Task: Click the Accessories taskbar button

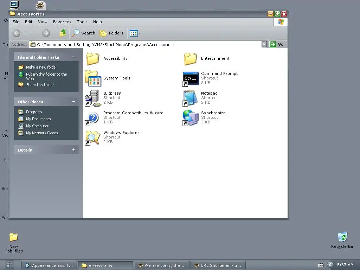Action: pos(105,265)
